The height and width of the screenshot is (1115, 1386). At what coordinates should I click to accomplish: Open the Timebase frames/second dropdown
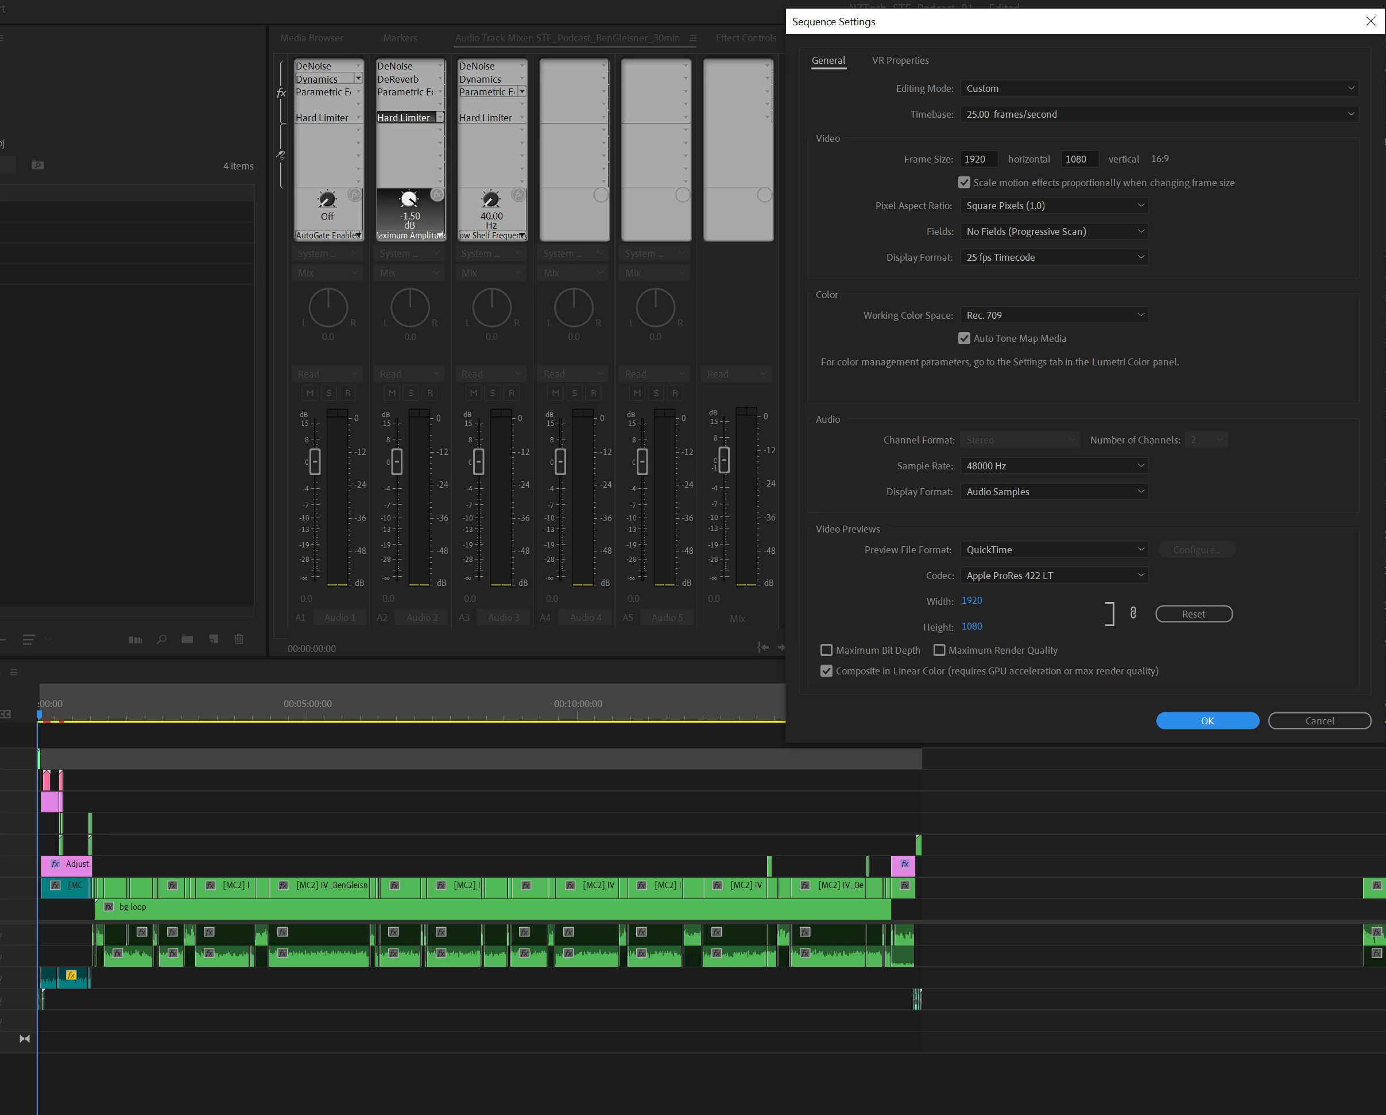pyautogui.click(x=1159, y=114)
